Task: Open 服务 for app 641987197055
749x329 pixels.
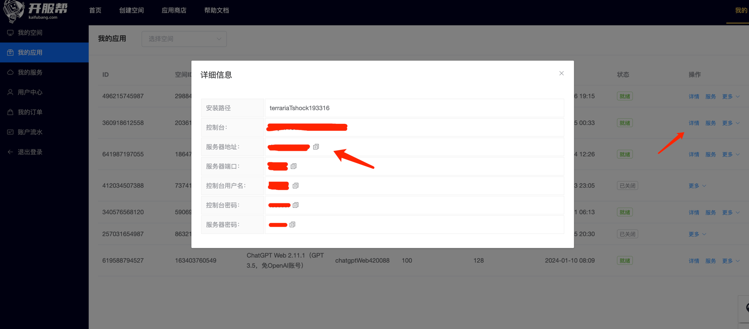Action: point(710,154)
